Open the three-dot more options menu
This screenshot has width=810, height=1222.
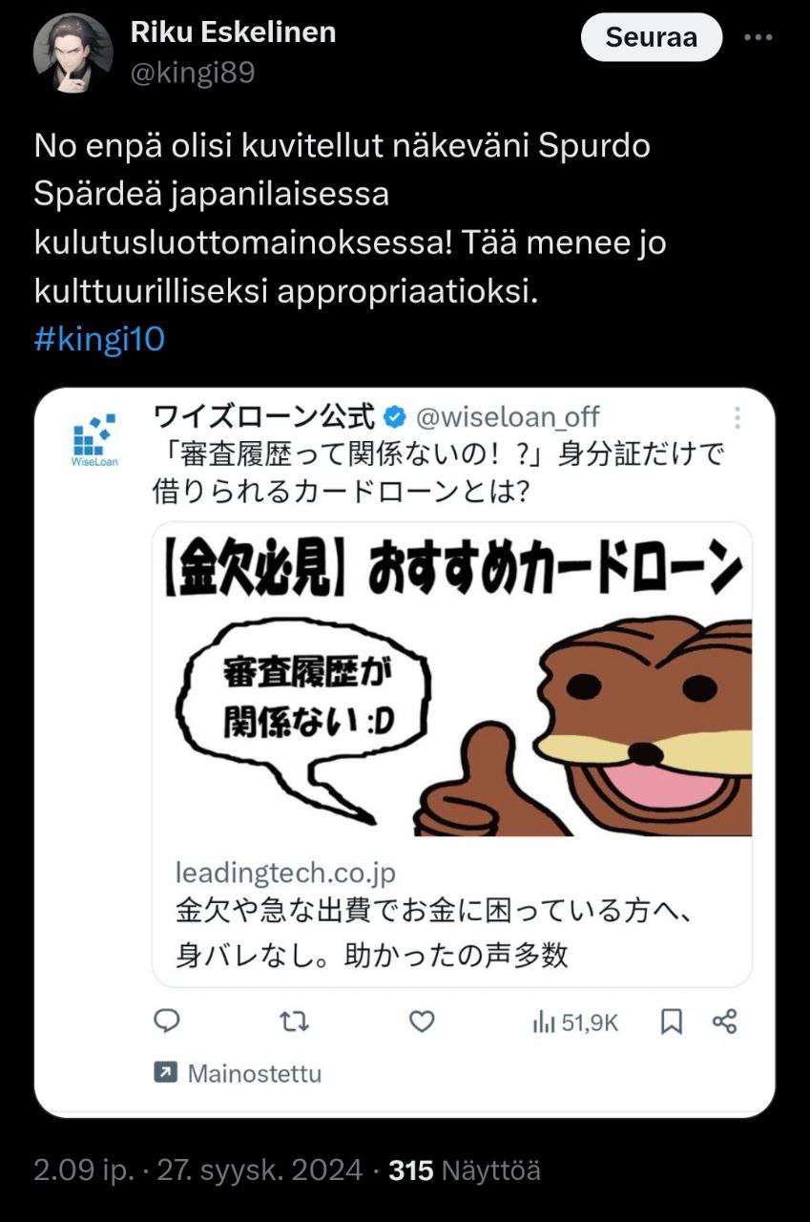[x=758, y=38]
